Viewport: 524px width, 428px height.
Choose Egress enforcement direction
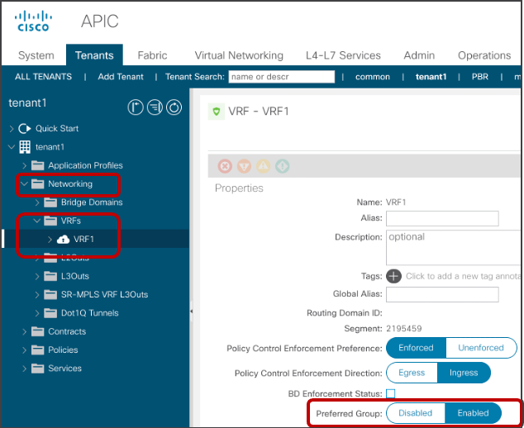click(x=412, y=373)
